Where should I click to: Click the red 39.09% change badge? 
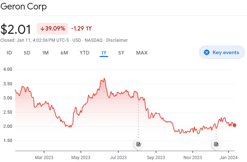(52, 28)
